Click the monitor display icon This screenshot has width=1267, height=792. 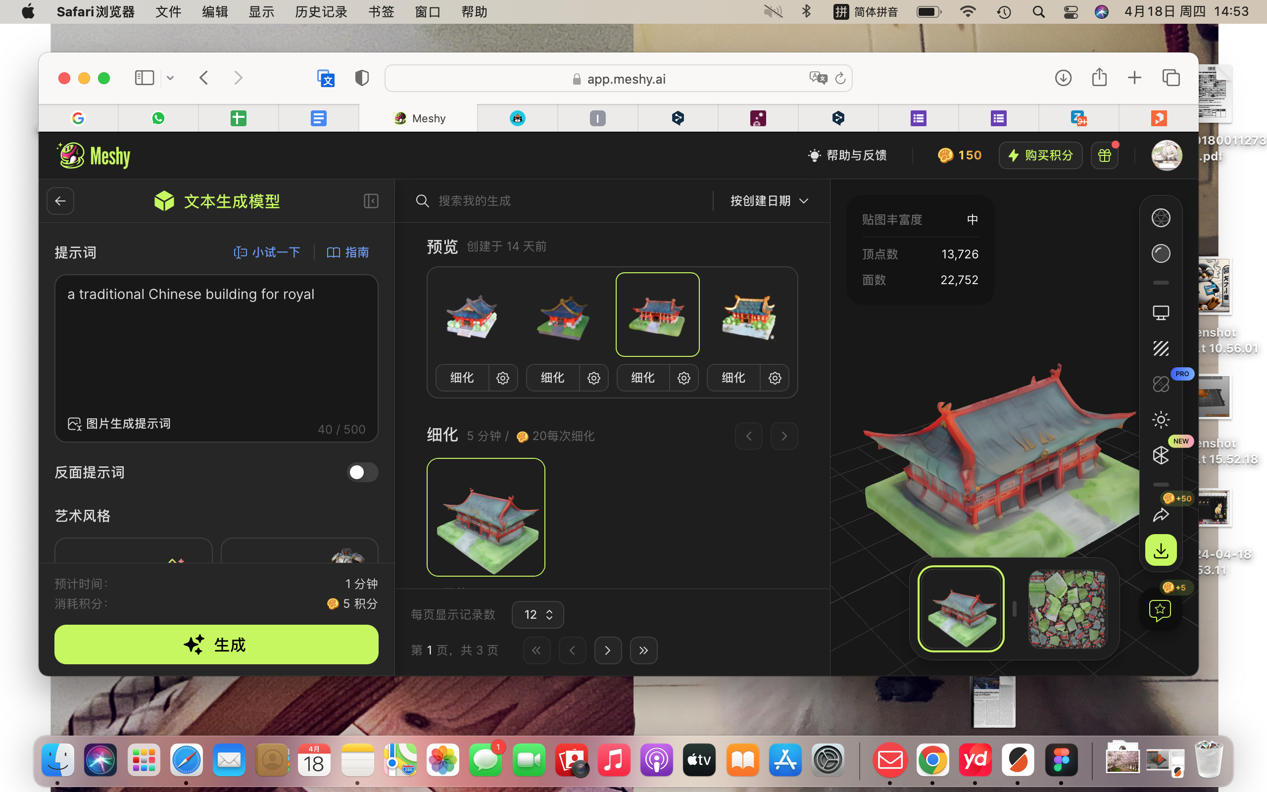pos(1160,313)
